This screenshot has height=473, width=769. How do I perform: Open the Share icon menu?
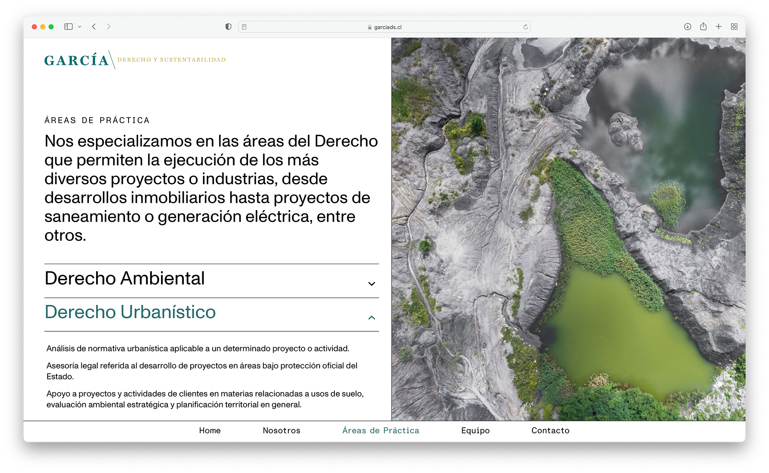point(703,27)
